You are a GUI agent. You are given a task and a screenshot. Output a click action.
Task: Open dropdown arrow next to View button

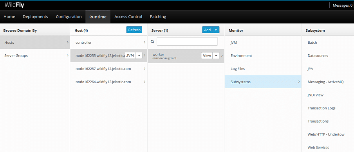216,55
